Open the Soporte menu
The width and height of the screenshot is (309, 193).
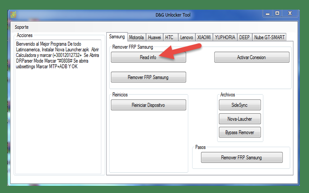21,27
